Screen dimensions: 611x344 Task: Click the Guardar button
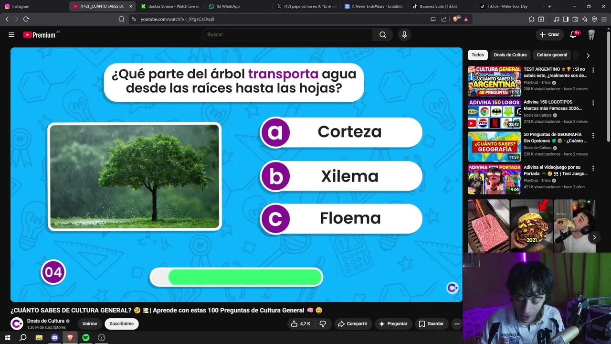431,324
